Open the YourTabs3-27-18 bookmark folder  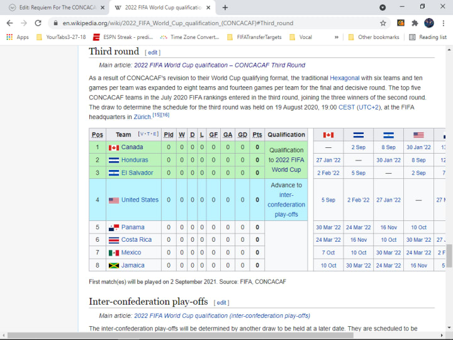point(61,37)
